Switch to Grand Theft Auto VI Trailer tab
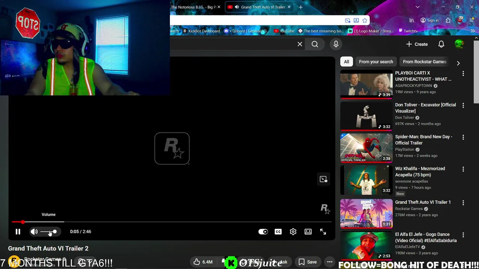Screen dimensions: 479x269 coord(259,7)
